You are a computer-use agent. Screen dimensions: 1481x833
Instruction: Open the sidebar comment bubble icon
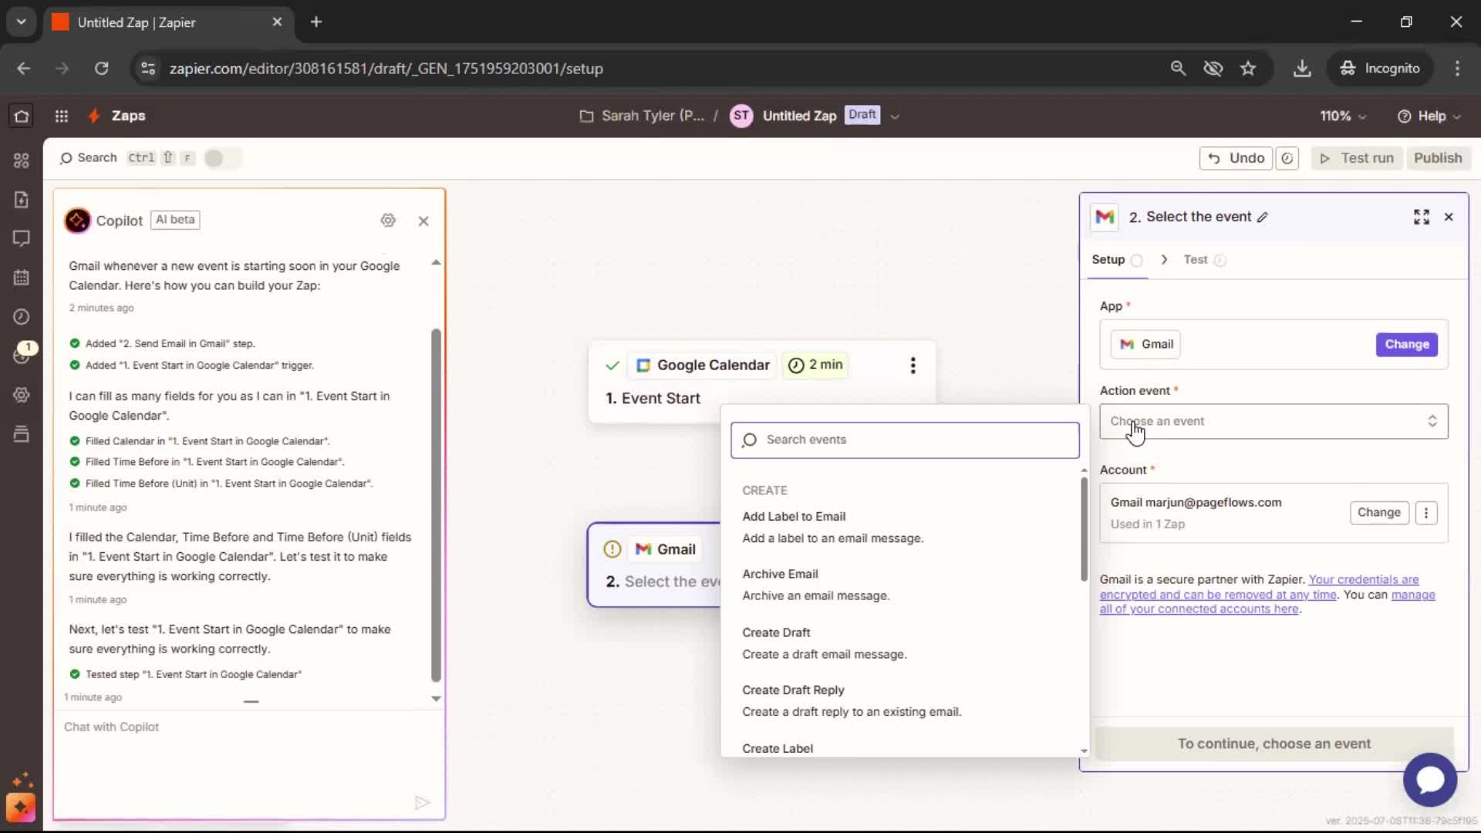click(22, 238)
